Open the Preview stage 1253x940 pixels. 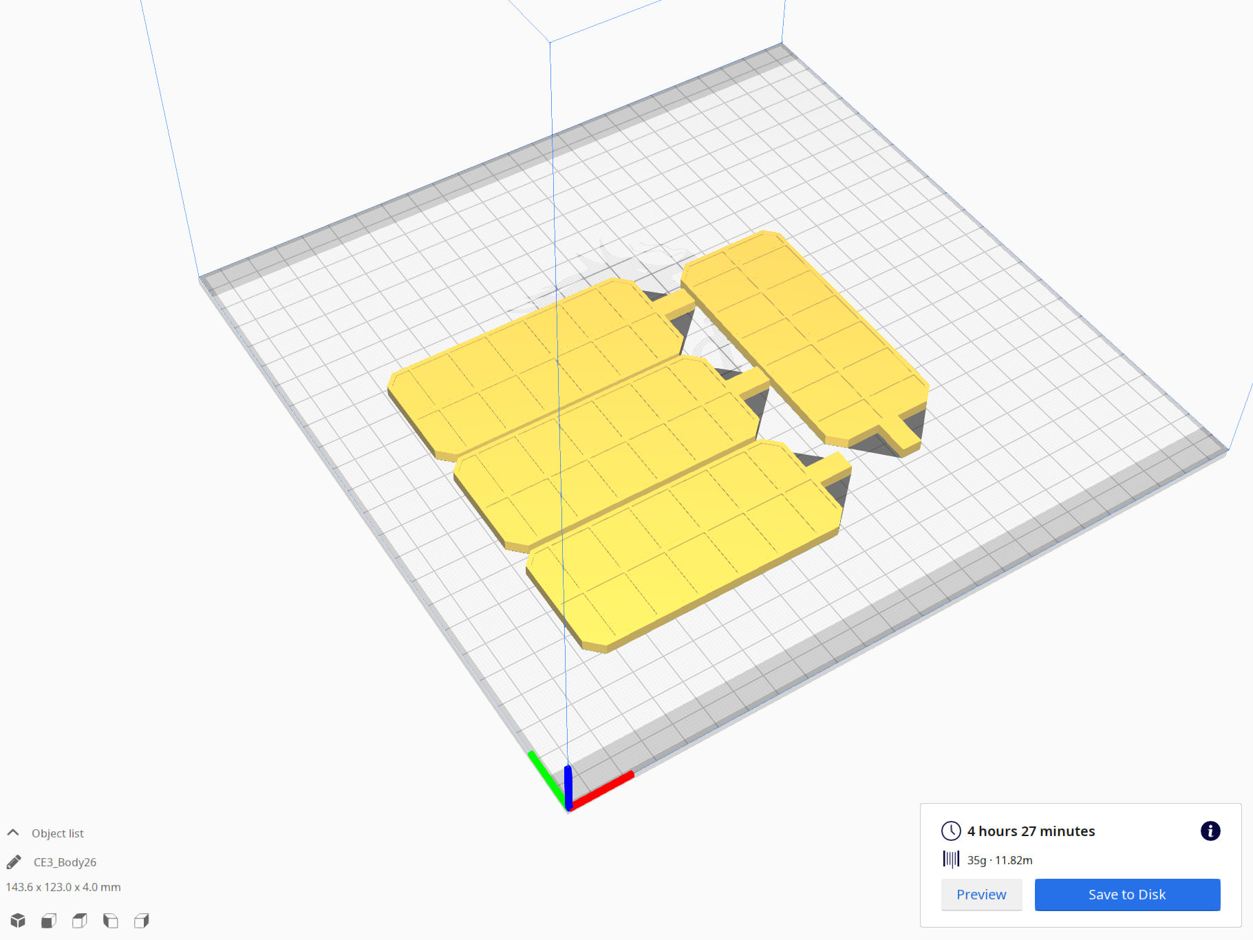click(981, 895)
